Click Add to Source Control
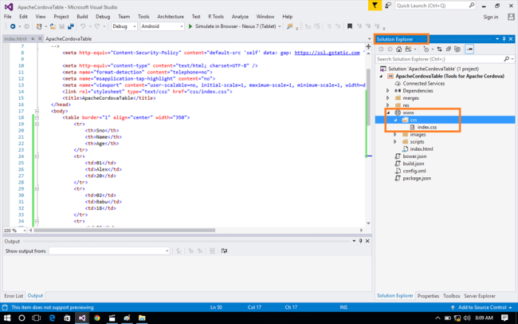The height and width of the screenshot is (324, 518). pyautogui.click(x=482, y=307)
